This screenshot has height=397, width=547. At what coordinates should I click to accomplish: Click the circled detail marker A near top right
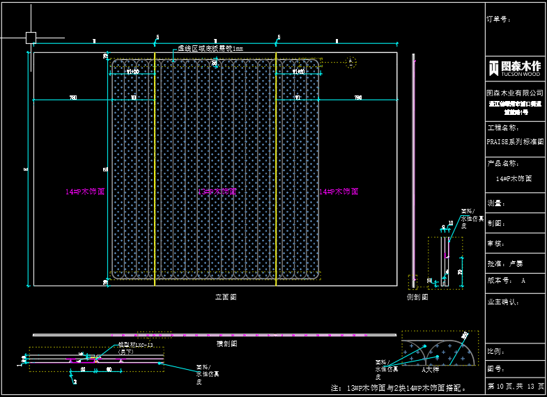[x=350, y=63]
